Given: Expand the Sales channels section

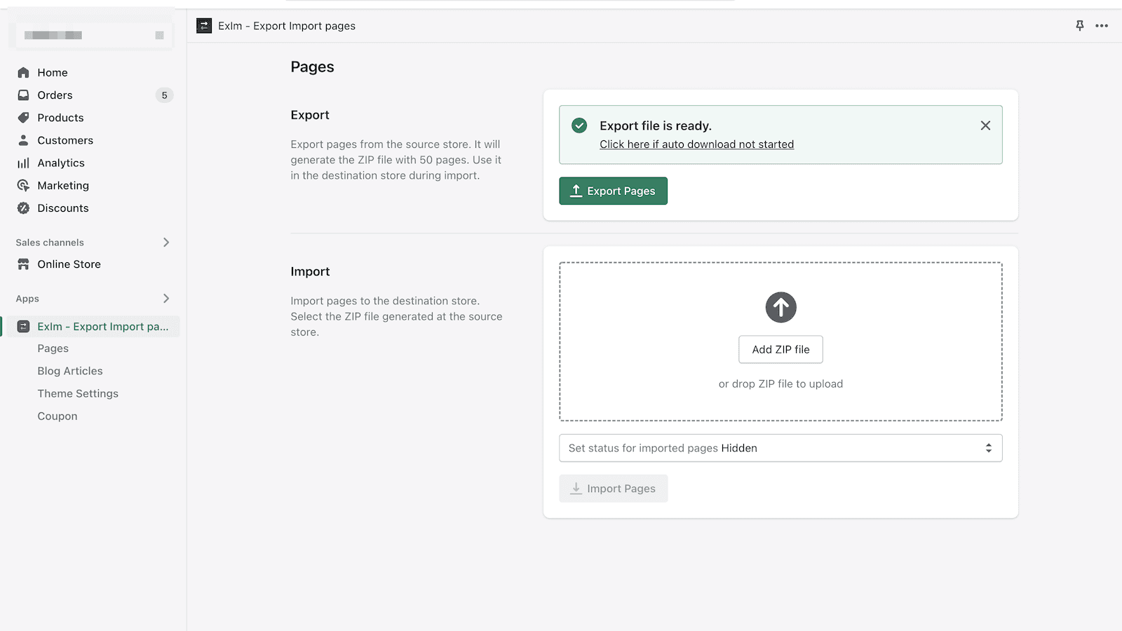Looking at the screenshot, I should click(x=166, y=242).
